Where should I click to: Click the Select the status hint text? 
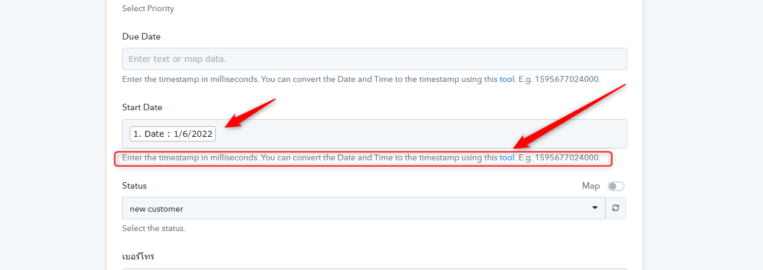coord(154,228)
